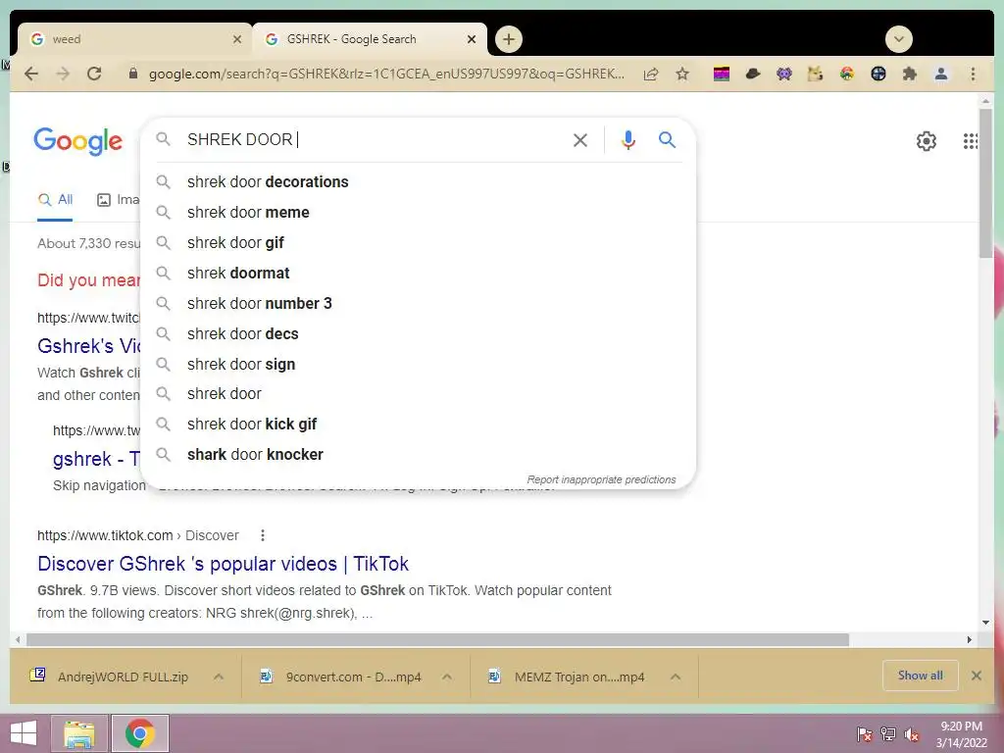The width and height of the screenshot is (1004, 753).
Task: Click the address bar URL
Action: (x=386, y=74)
